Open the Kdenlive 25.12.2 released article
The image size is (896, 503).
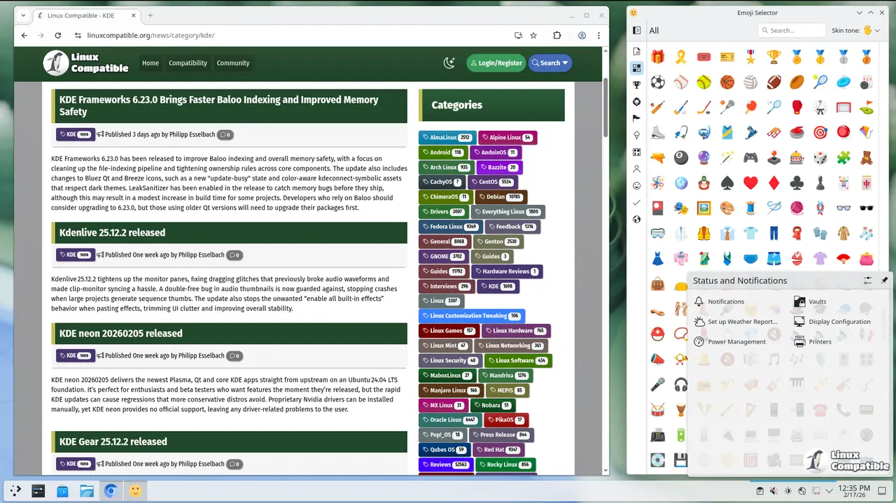coord(112,232)
